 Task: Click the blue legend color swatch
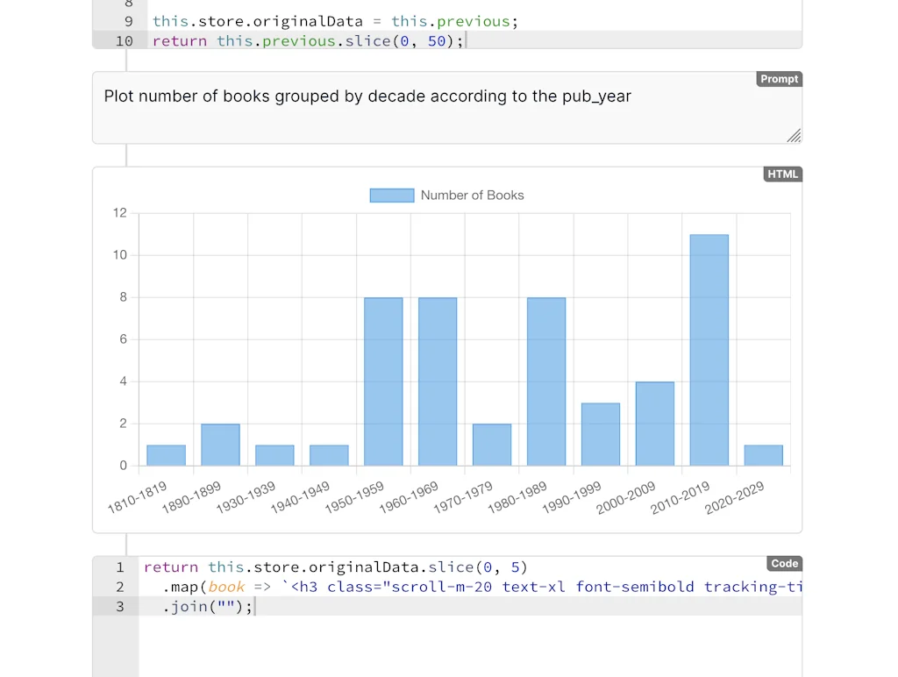click(x=391, y=195)
